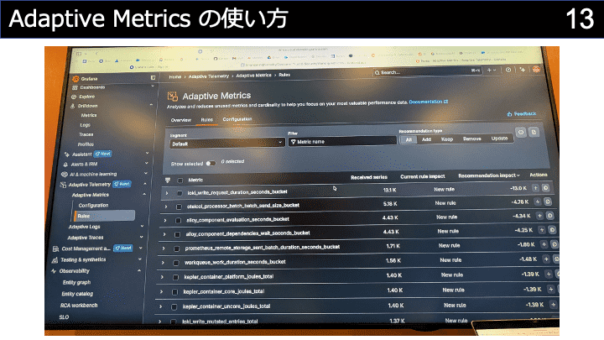The width and height of the screenshot is (604, 340).
Task: Toggle the Show selected switch
Action: click(x=211, y=162)
